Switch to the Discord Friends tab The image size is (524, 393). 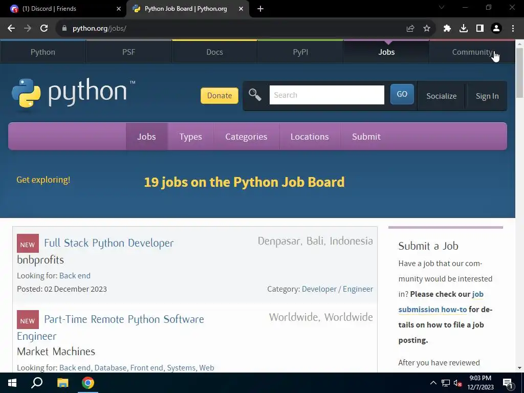click(x=63, y=9)
